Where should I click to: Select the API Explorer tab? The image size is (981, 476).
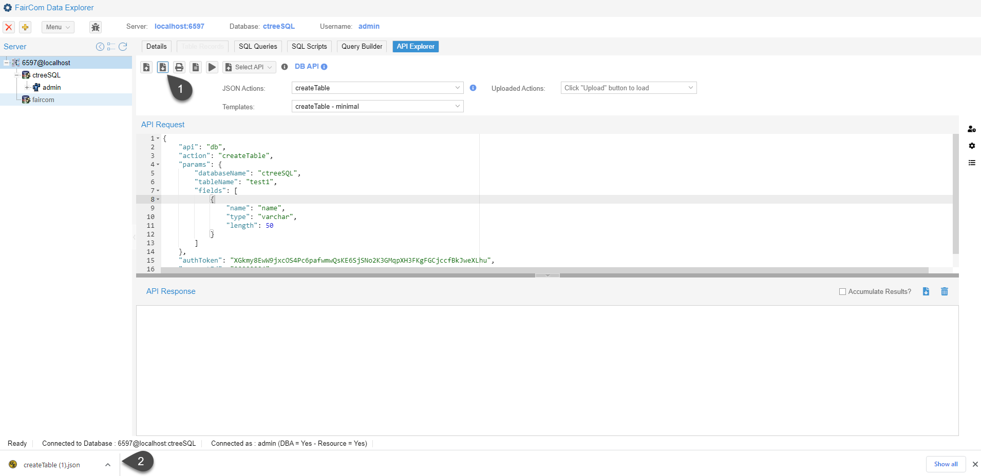(416, 47)
